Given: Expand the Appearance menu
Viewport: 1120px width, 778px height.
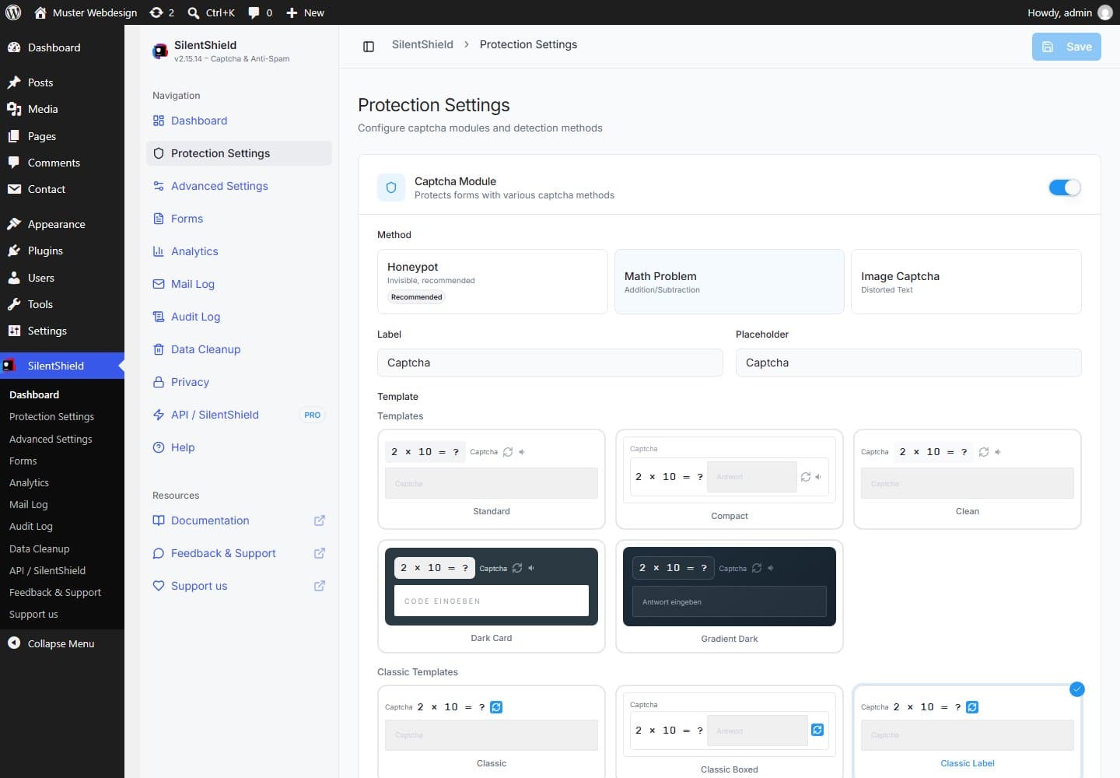Looking at the screenshot, I should [62, 224].
